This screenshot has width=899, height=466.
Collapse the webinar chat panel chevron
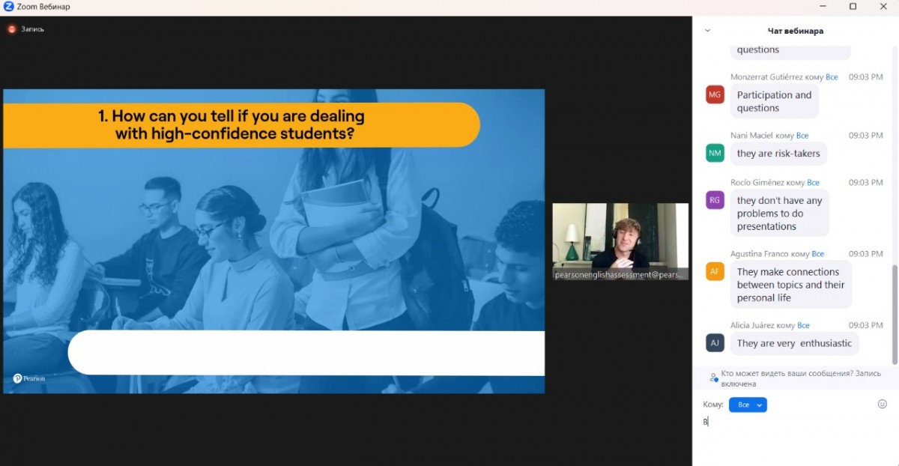[707, 31]
